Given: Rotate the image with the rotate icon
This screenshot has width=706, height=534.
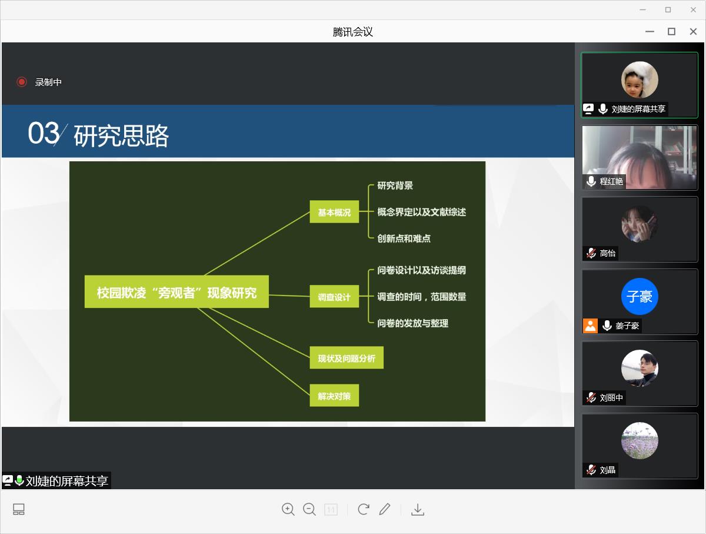Looking at the screenshot, I should point(363,509).
